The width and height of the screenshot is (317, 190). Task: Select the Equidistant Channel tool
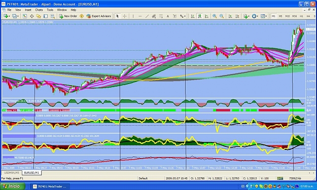point(154,16)
